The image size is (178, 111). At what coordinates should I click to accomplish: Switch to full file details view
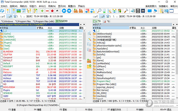(x=14, y=11)
